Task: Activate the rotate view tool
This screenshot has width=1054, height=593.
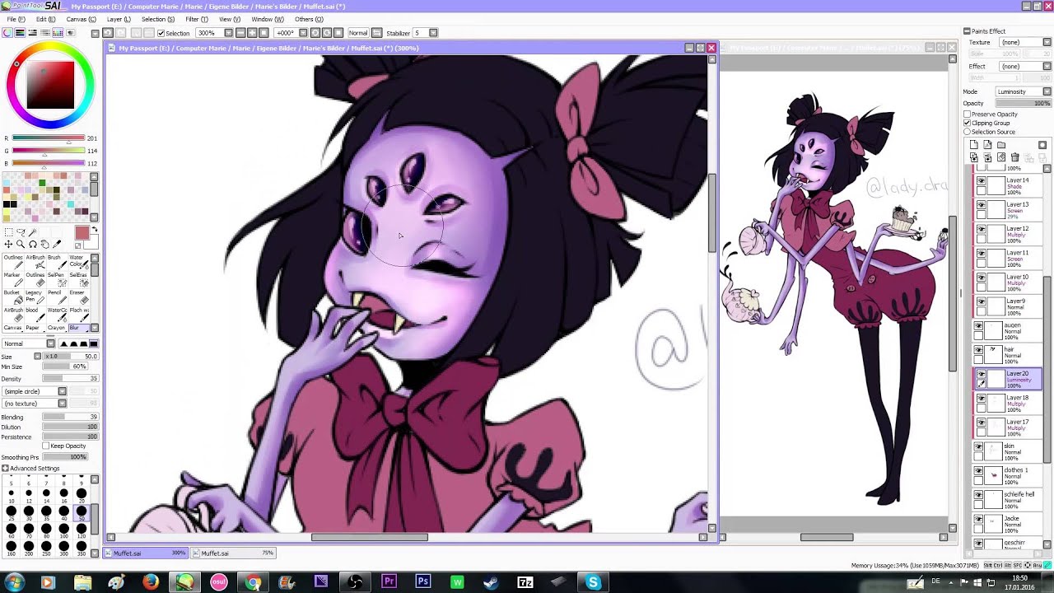Action: 33,245
